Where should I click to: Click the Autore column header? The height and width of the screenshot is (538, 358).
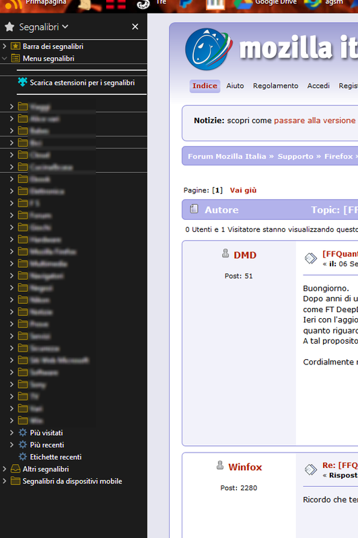tap(221, 210)
